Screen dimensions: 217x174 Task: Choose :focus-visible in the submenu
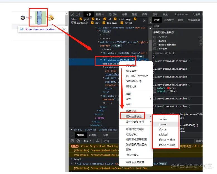click(166, 145)
